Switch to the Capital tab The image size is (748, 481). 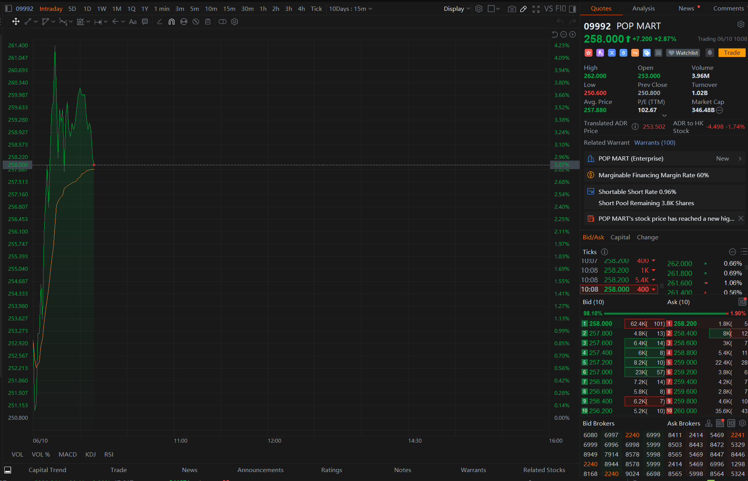click(x=620, y=237)
